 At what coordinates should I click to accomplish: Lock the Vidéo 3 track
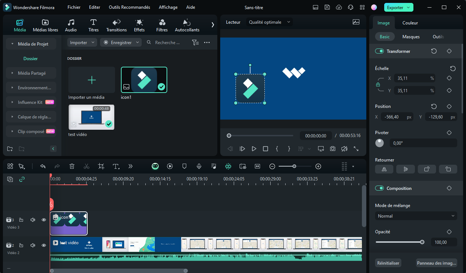[21, 220]
